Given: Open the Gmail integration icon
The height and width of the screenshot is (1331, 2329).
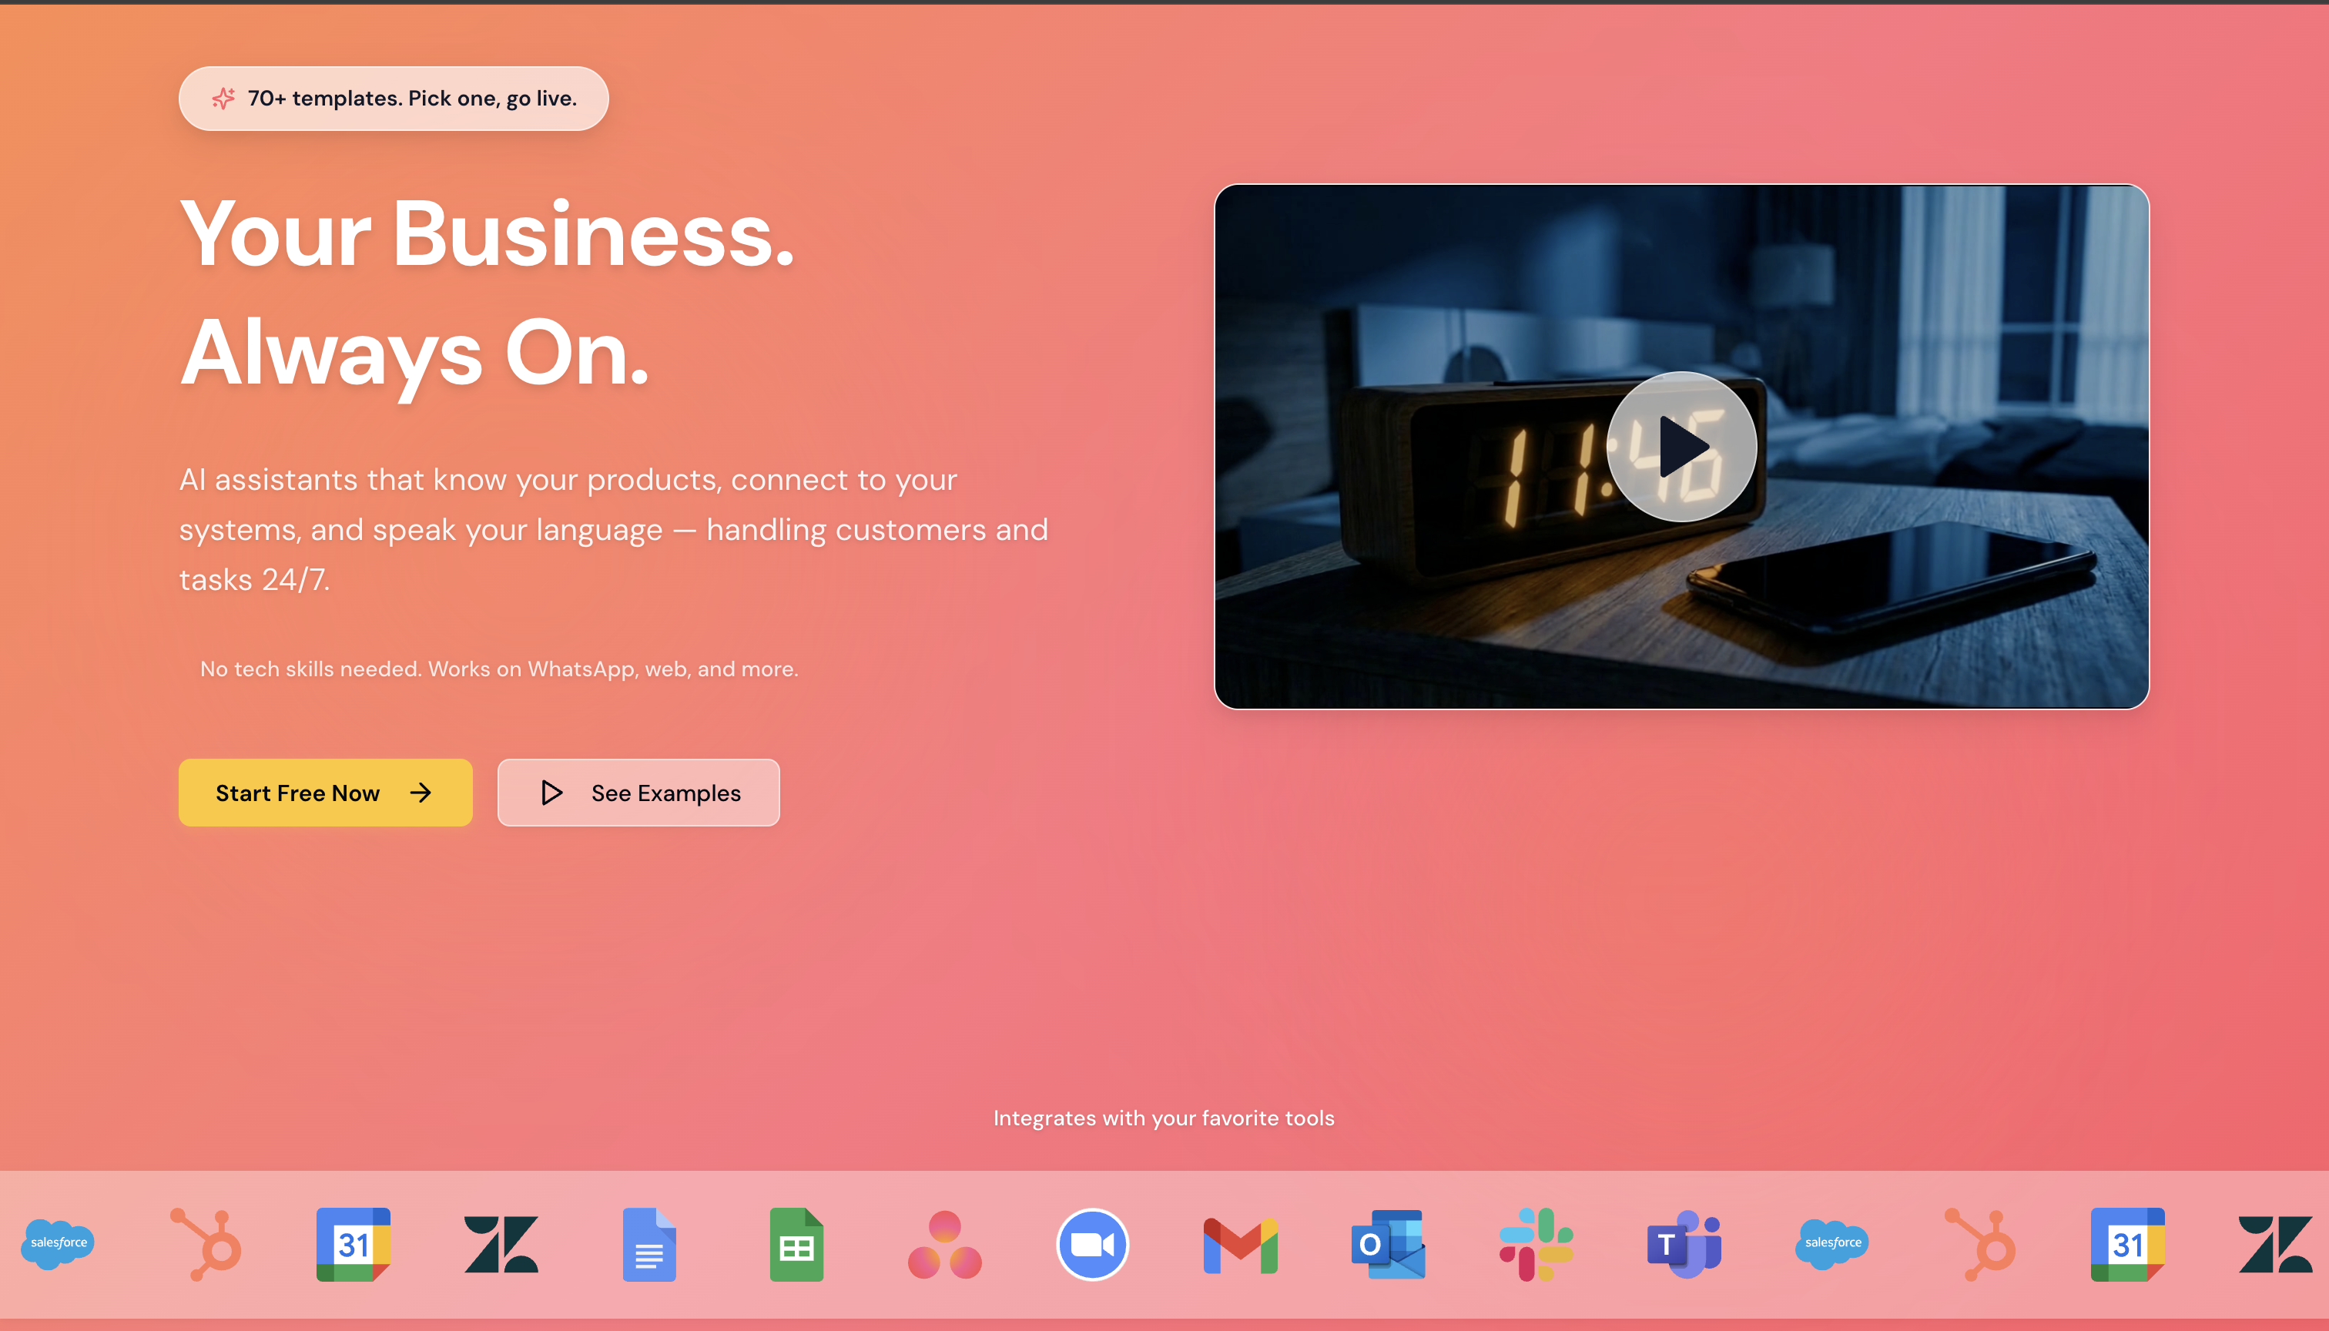Looking at the screenshot, I should [1241, 1244].
